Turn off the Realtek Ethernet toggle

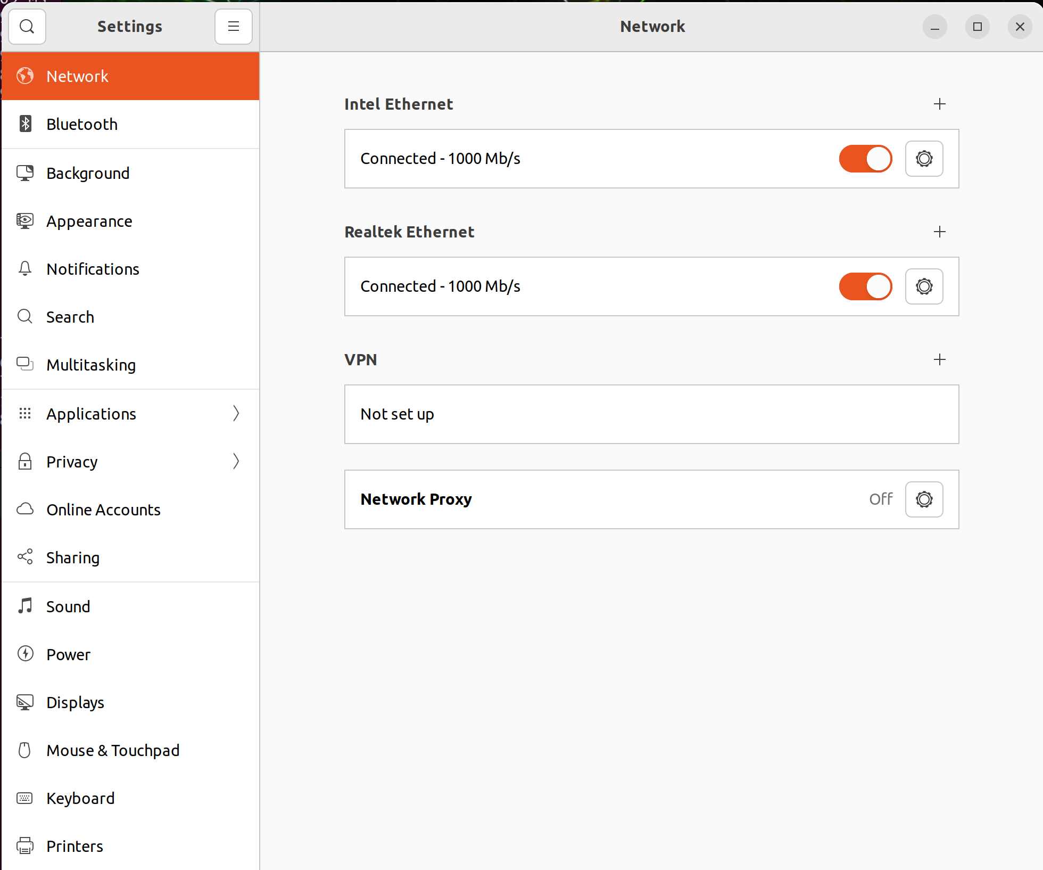pyautogui.click(x=865, y=286)
